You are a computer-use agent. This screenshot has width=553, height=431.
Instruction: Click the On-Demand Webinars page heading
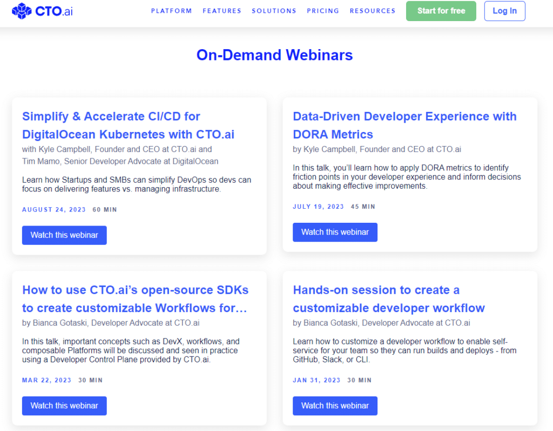(x=274, y=55)
